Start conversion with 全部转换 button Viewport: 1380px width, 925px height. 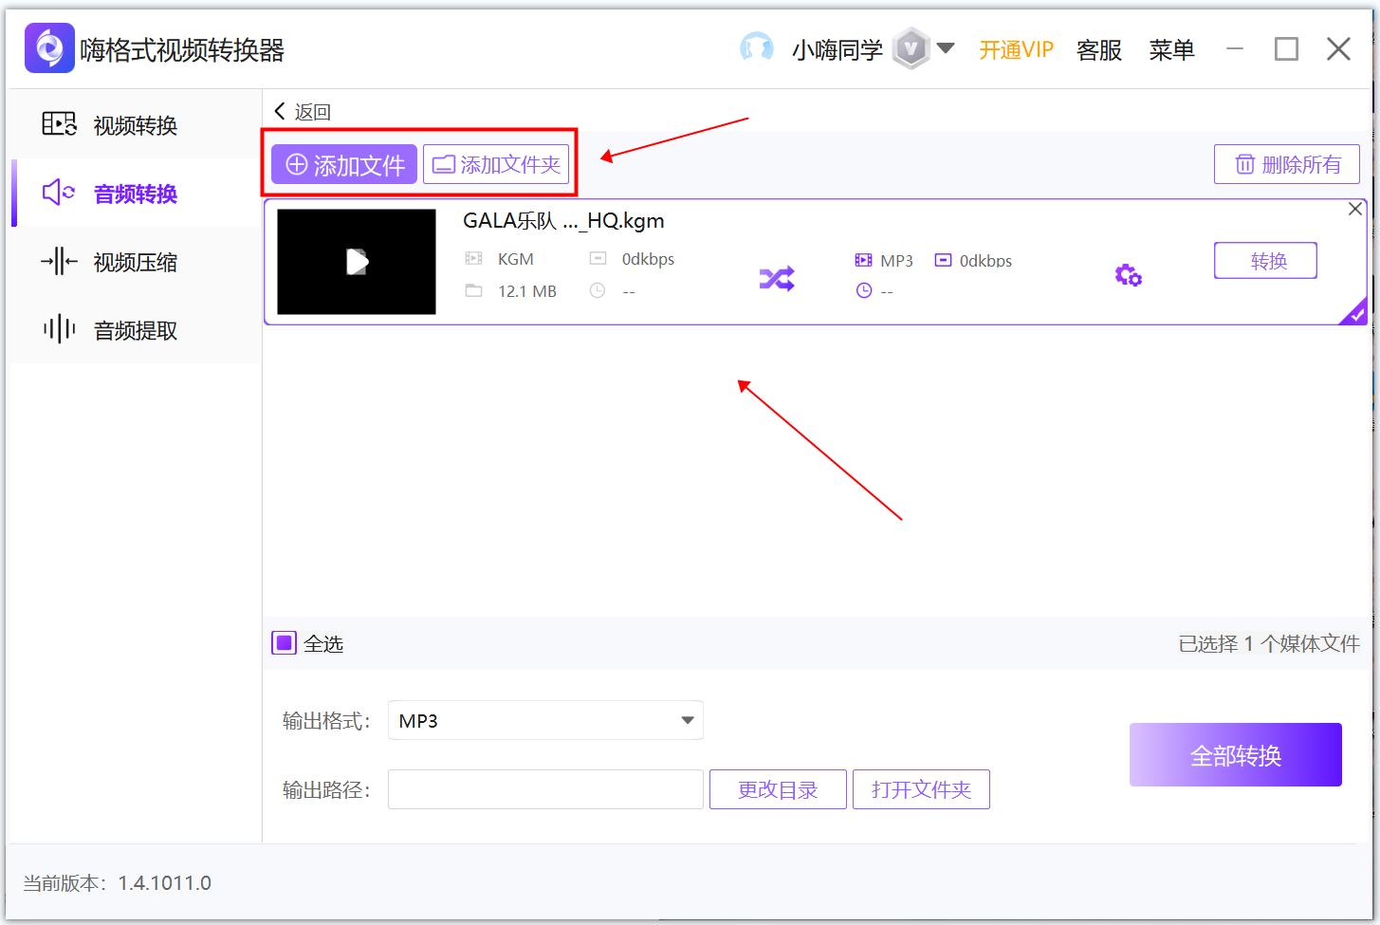1235,754
